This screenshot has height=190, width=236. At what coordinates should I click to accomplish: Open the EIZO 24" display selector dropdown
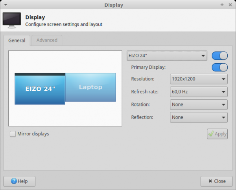[x=167, y=56]
